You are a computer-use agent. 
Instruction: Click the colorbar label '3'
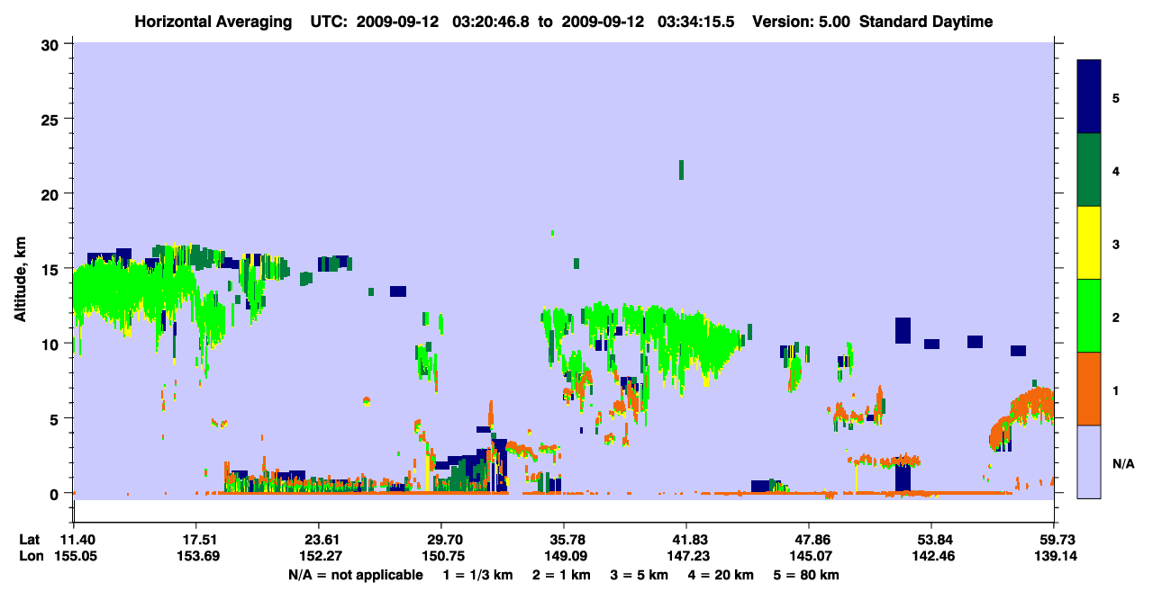pos(1116,244)
